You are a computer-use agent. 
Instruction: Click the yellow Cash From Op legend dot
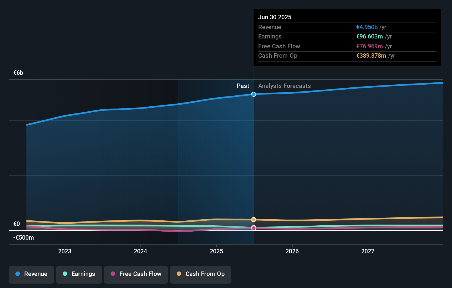pyautogui.click(x=179, y=274)
